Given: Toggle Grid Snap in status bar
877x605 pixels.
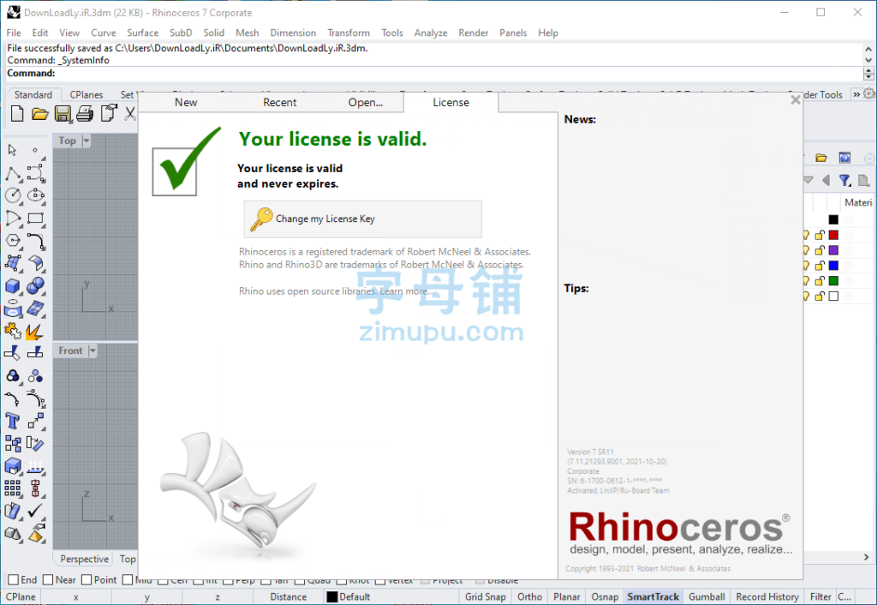Looking at the screenshot, I should (485, 596).
